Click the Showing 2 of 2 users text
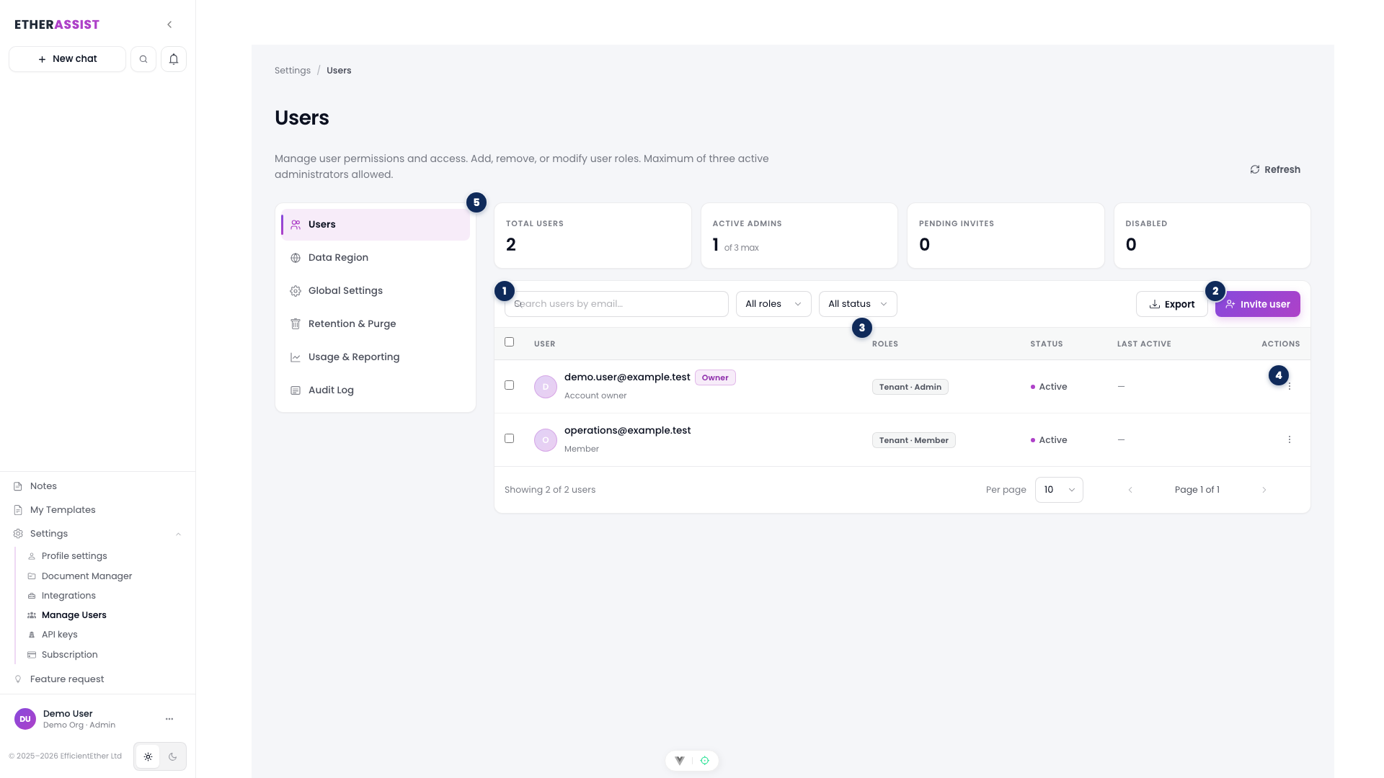 pyautogui.click(x=550, y=490)
